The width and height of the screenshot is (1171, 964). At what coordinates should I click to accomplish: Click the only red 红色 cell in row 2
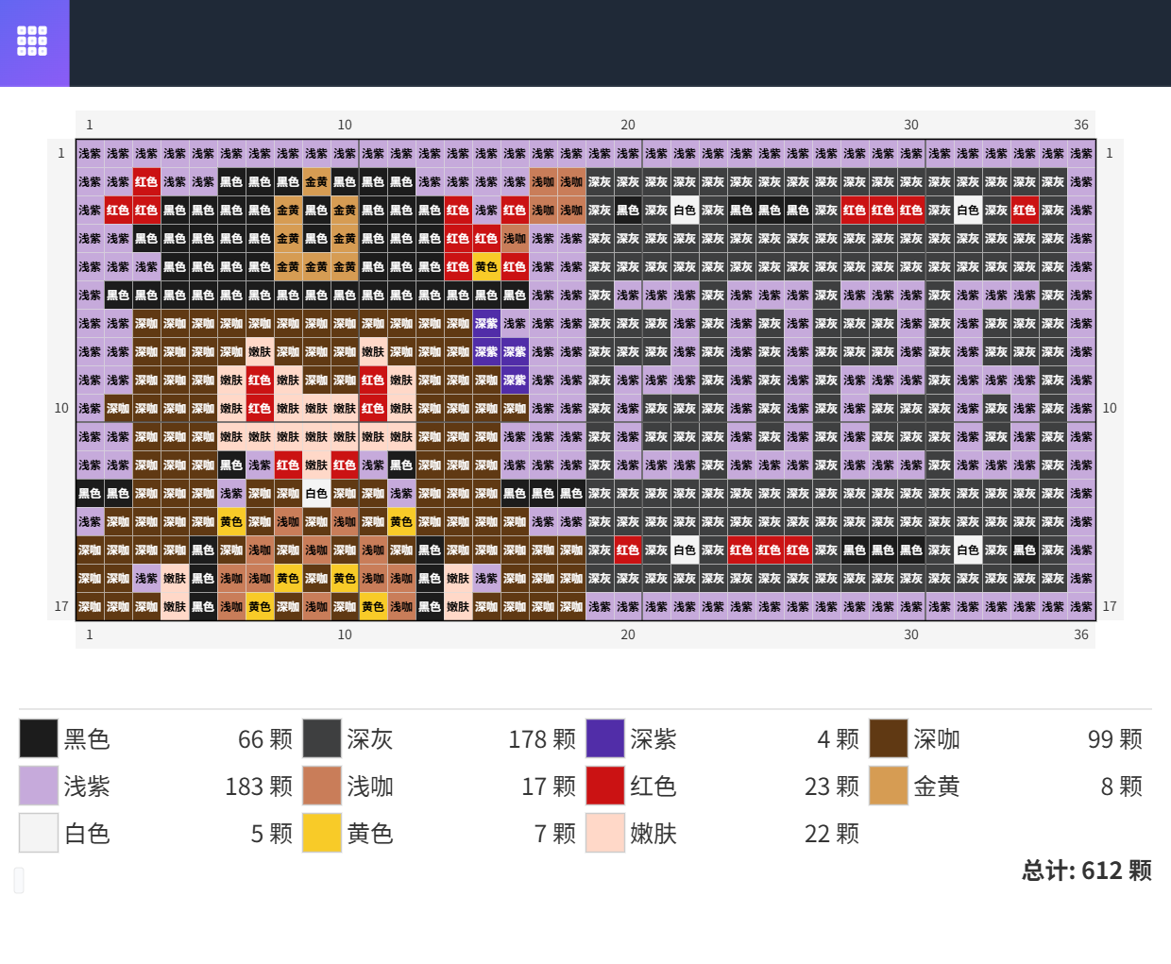[x=146, y=182]
